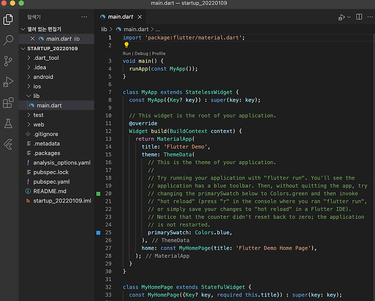Open the Extensions view
Image resolution: width=375 pixels, height=301 pixels.
tap(8, 103)
